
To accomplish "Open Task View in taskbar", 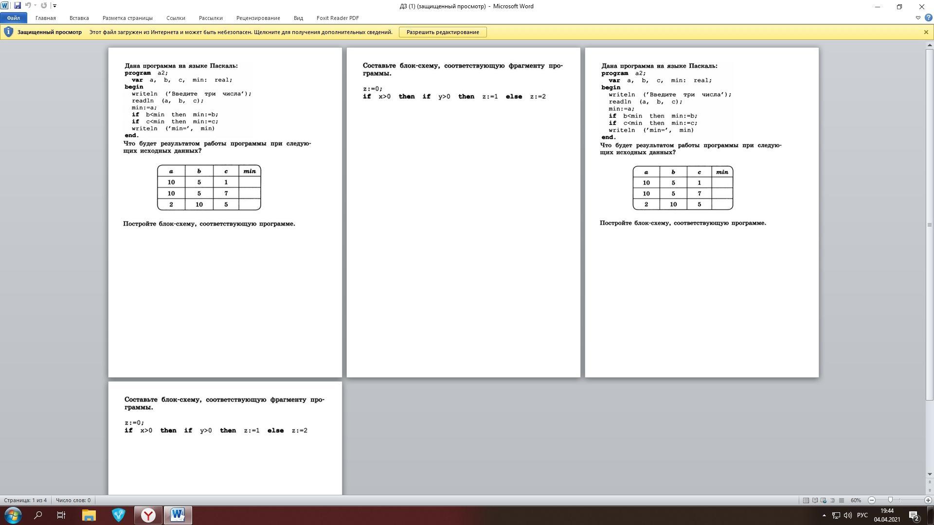I will [x=61, y=515].
